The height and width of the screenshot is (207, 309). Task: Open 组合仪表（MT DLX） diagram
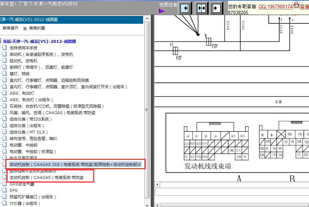(x=28, y=132)
